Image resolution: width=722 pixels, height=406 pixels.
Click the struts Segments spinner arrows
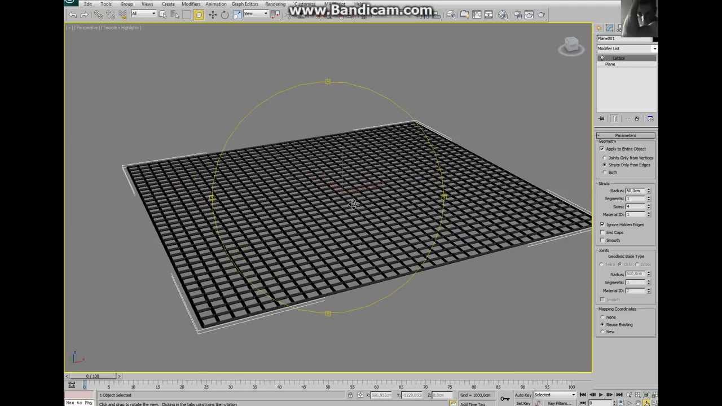[x=649, y=198]
